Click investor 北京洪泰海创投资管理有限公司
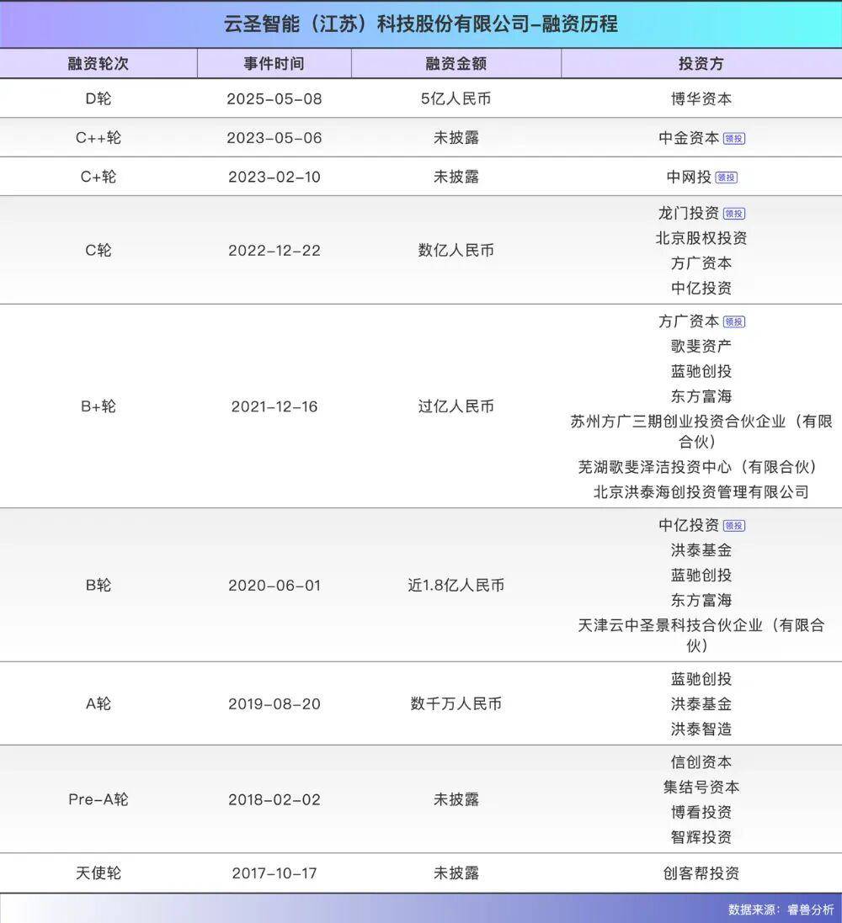Image resolution: width=842 pixels, height=923 pixels. pos(701,492)
